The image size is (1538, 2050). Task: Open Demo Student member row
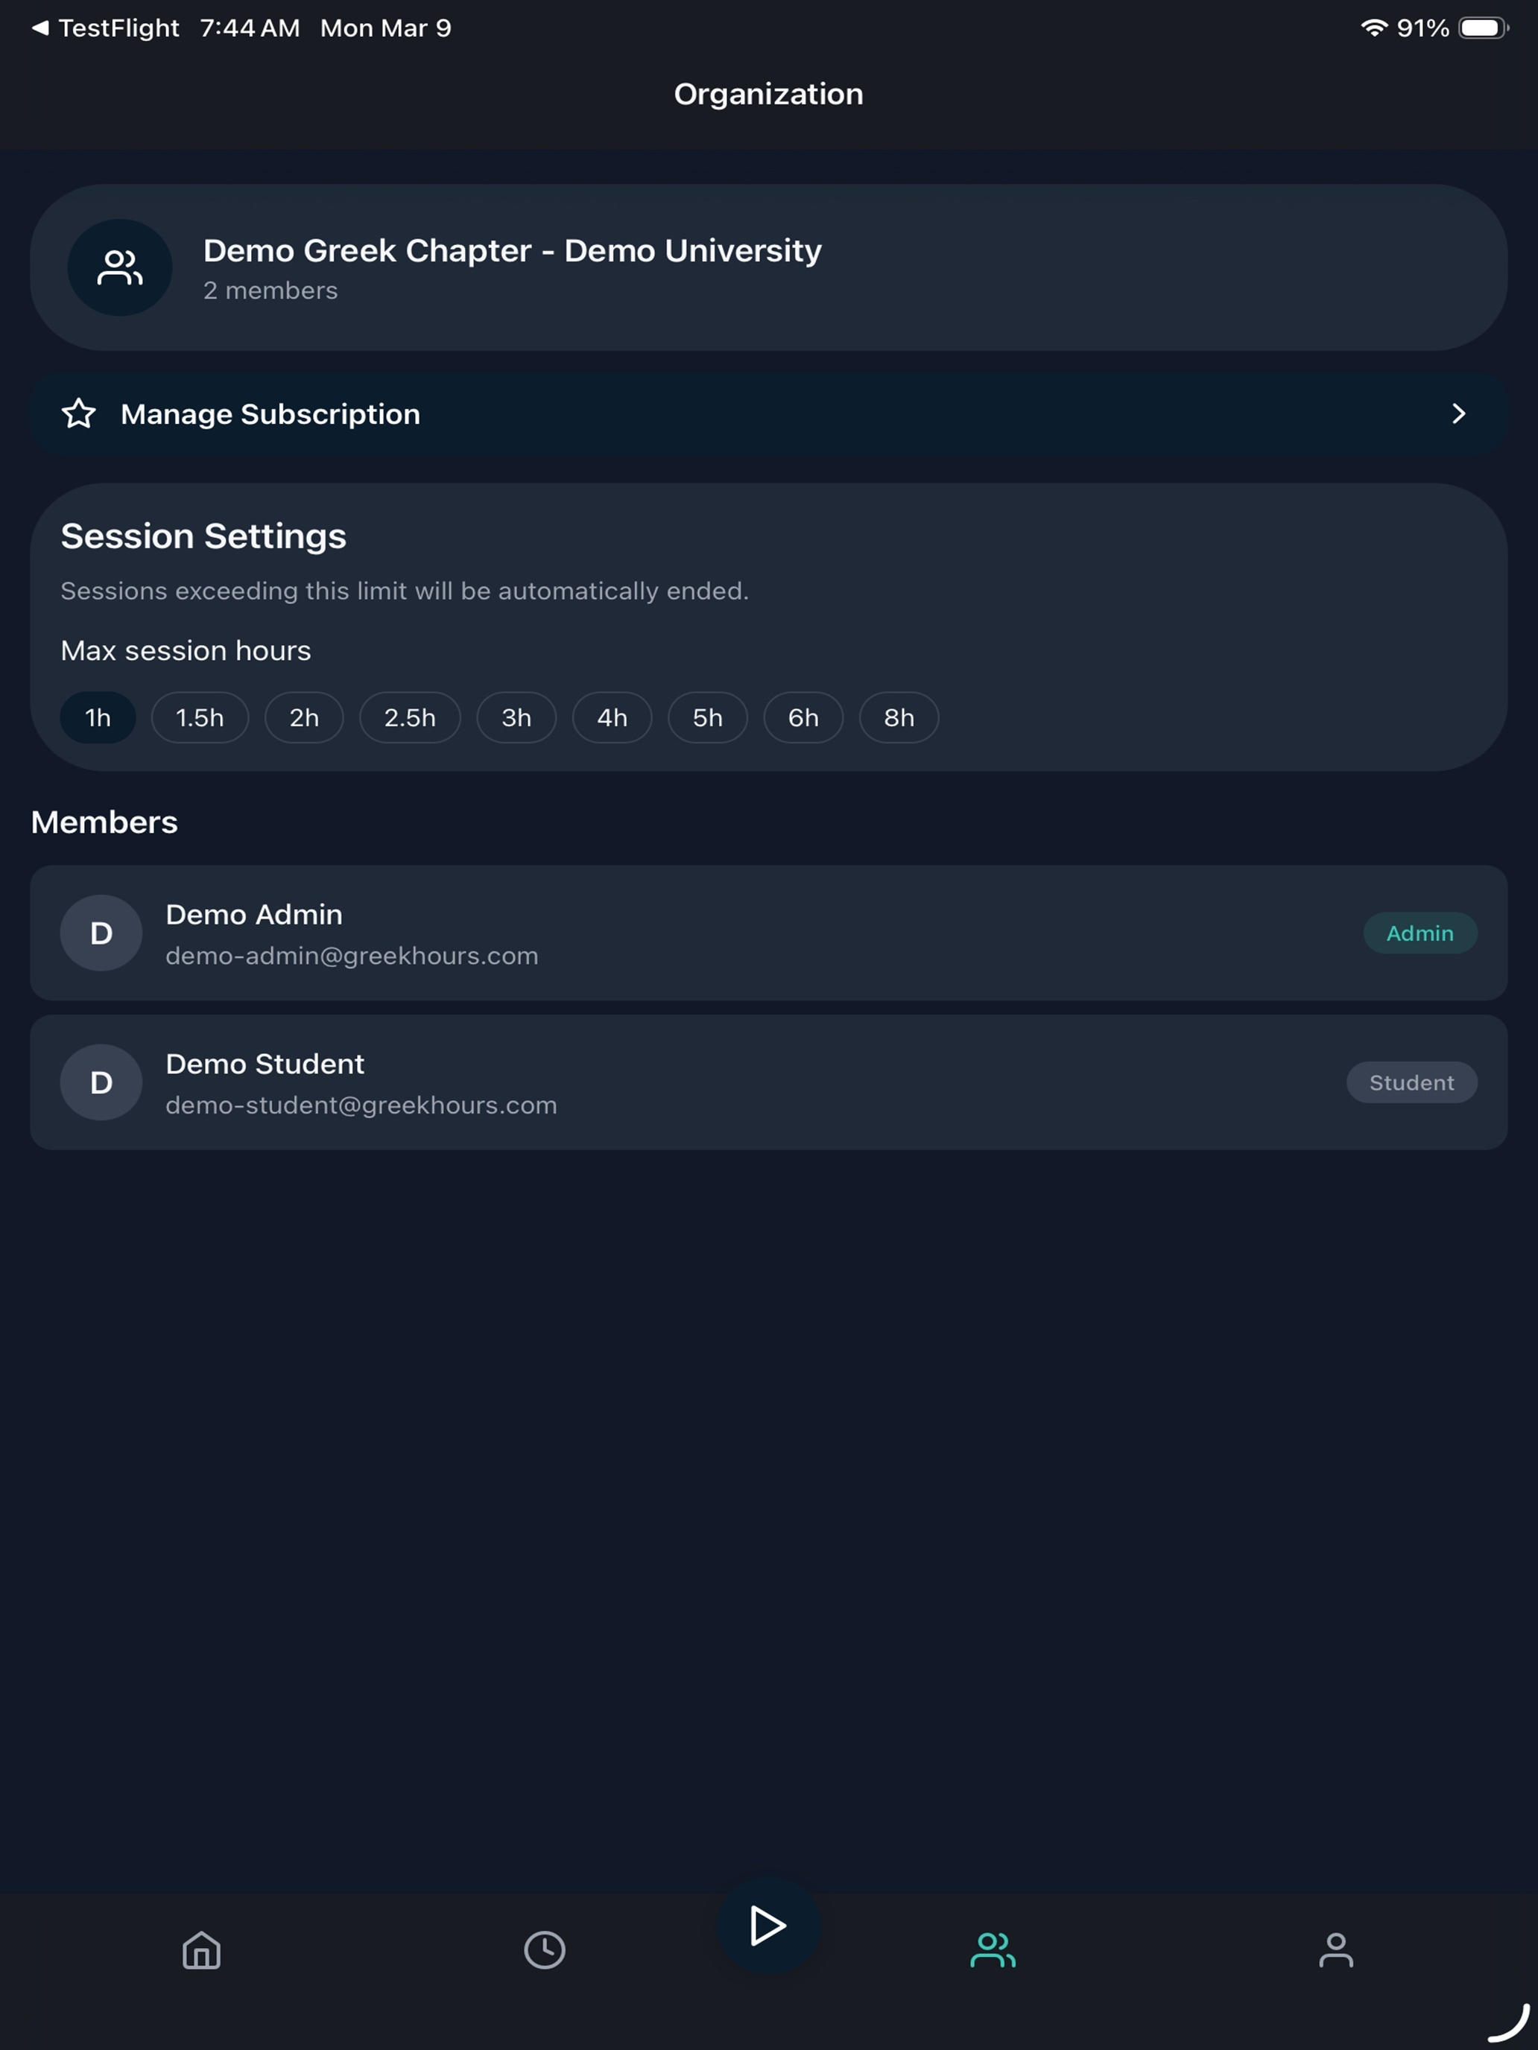click(x=768, y=1082)
